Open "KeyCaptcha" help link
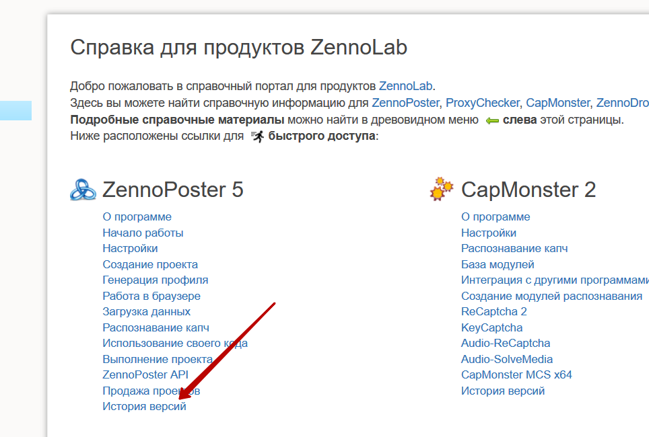Screen dimensions: 649x437 point(491,327)
